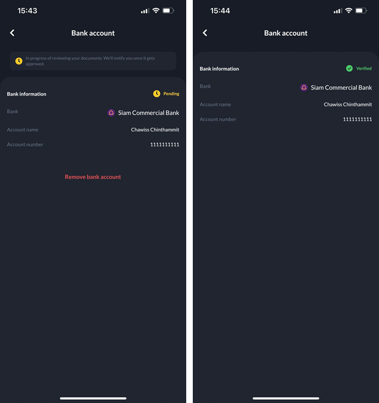The width and height of the screenshot is (379, 403).
Task: Open the documents review notice banner
Action: tap(93, 61)
